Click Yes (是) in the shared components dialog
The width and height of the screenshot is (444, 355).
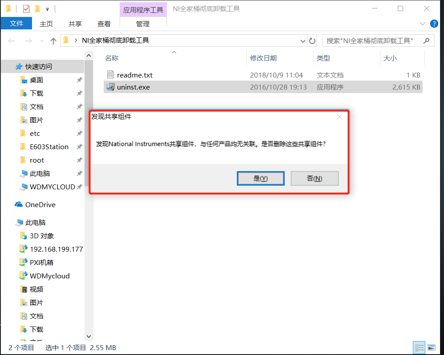tap(261, 178)
